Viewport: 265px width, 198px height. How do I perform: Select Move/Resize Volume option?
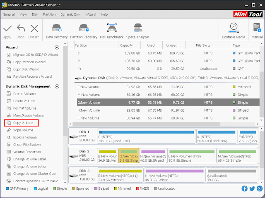click(x=26, y=115)
